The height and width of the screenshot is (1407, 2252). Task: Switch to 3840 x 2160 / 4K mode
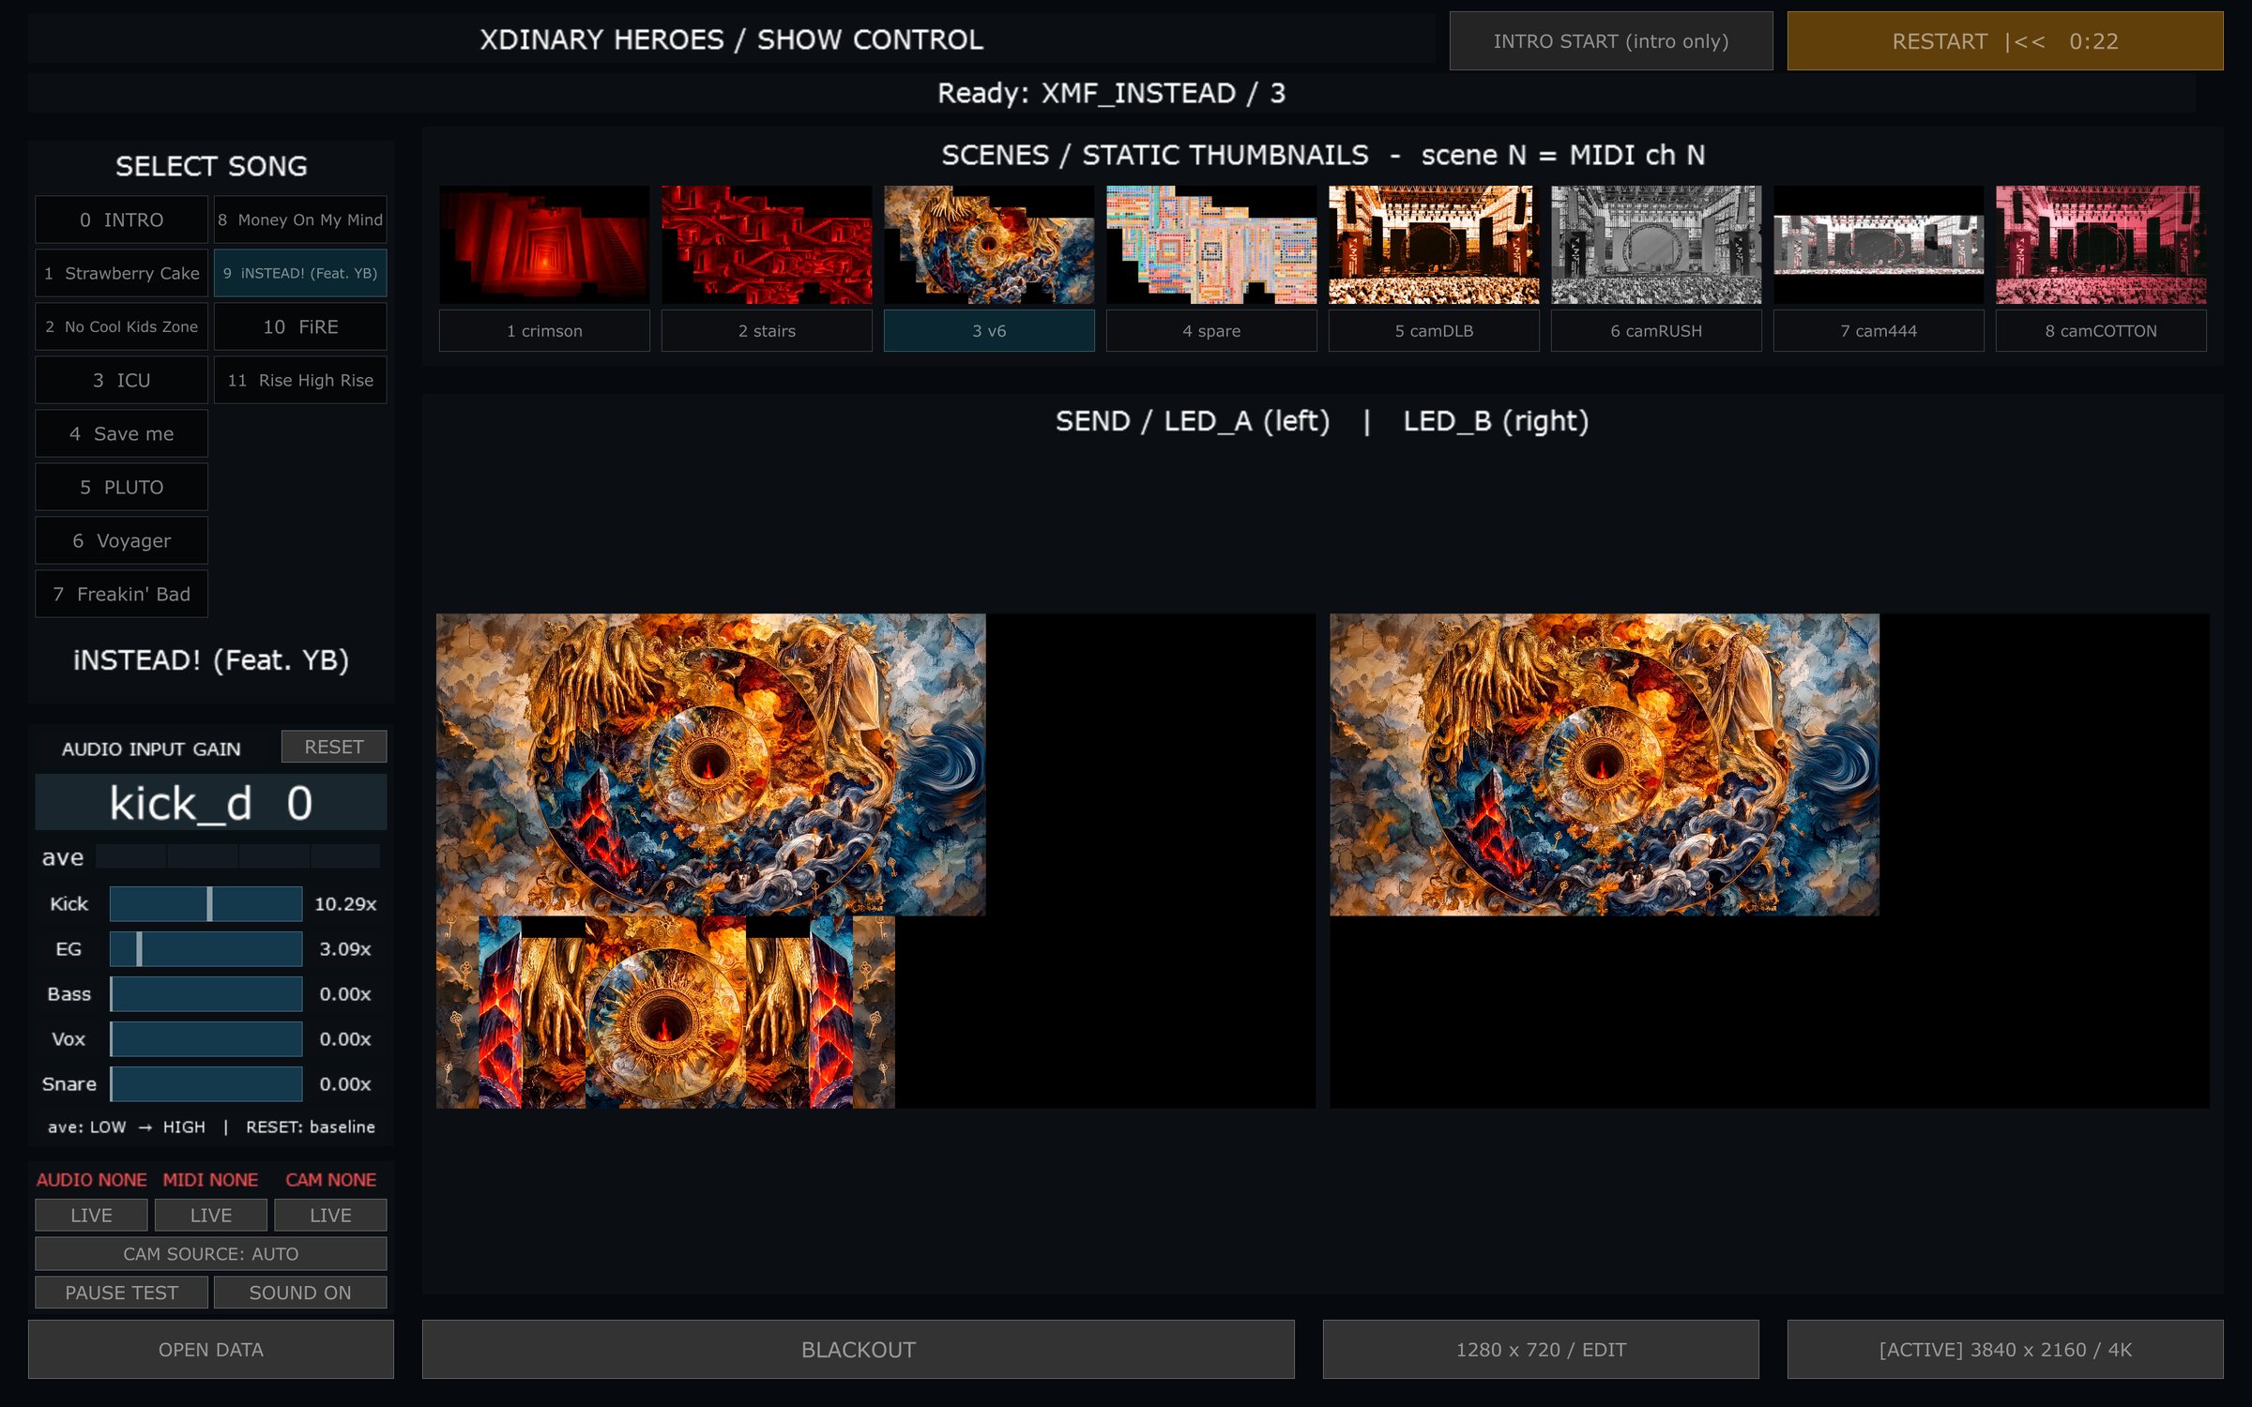click(x=2005, y=1350)
